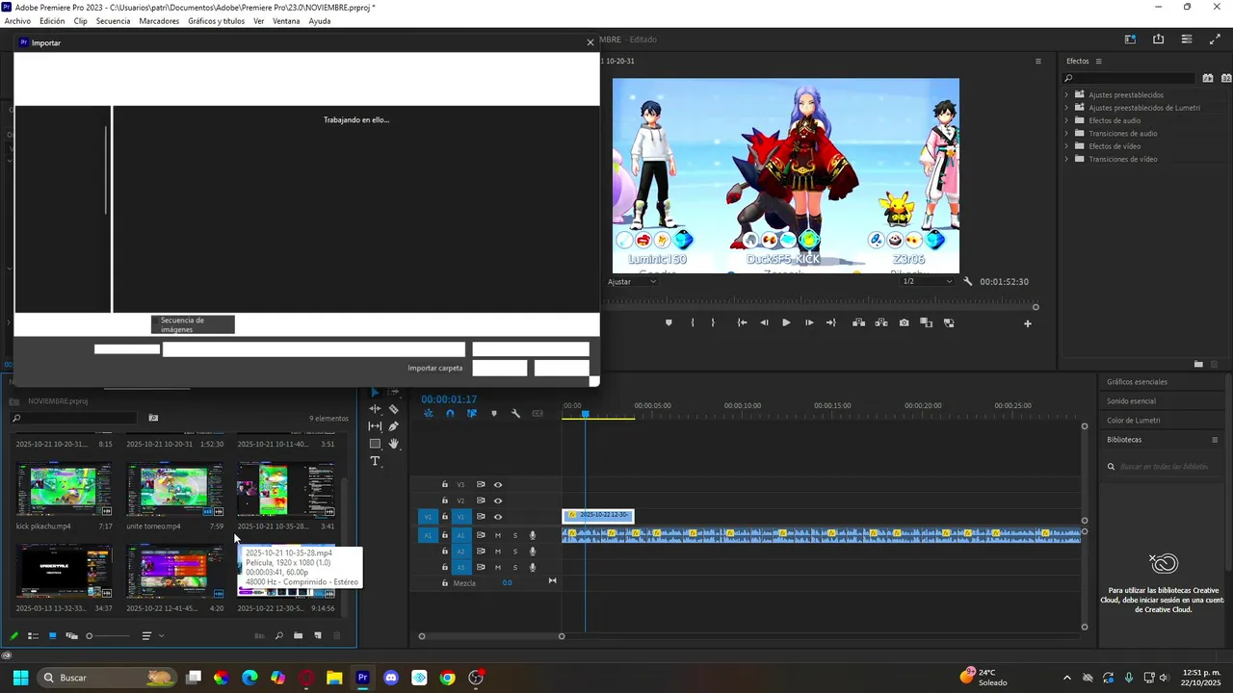1233x693 pixels.
Task: Go to Out point in Program Monitor
Action: [x=831, y=323]
